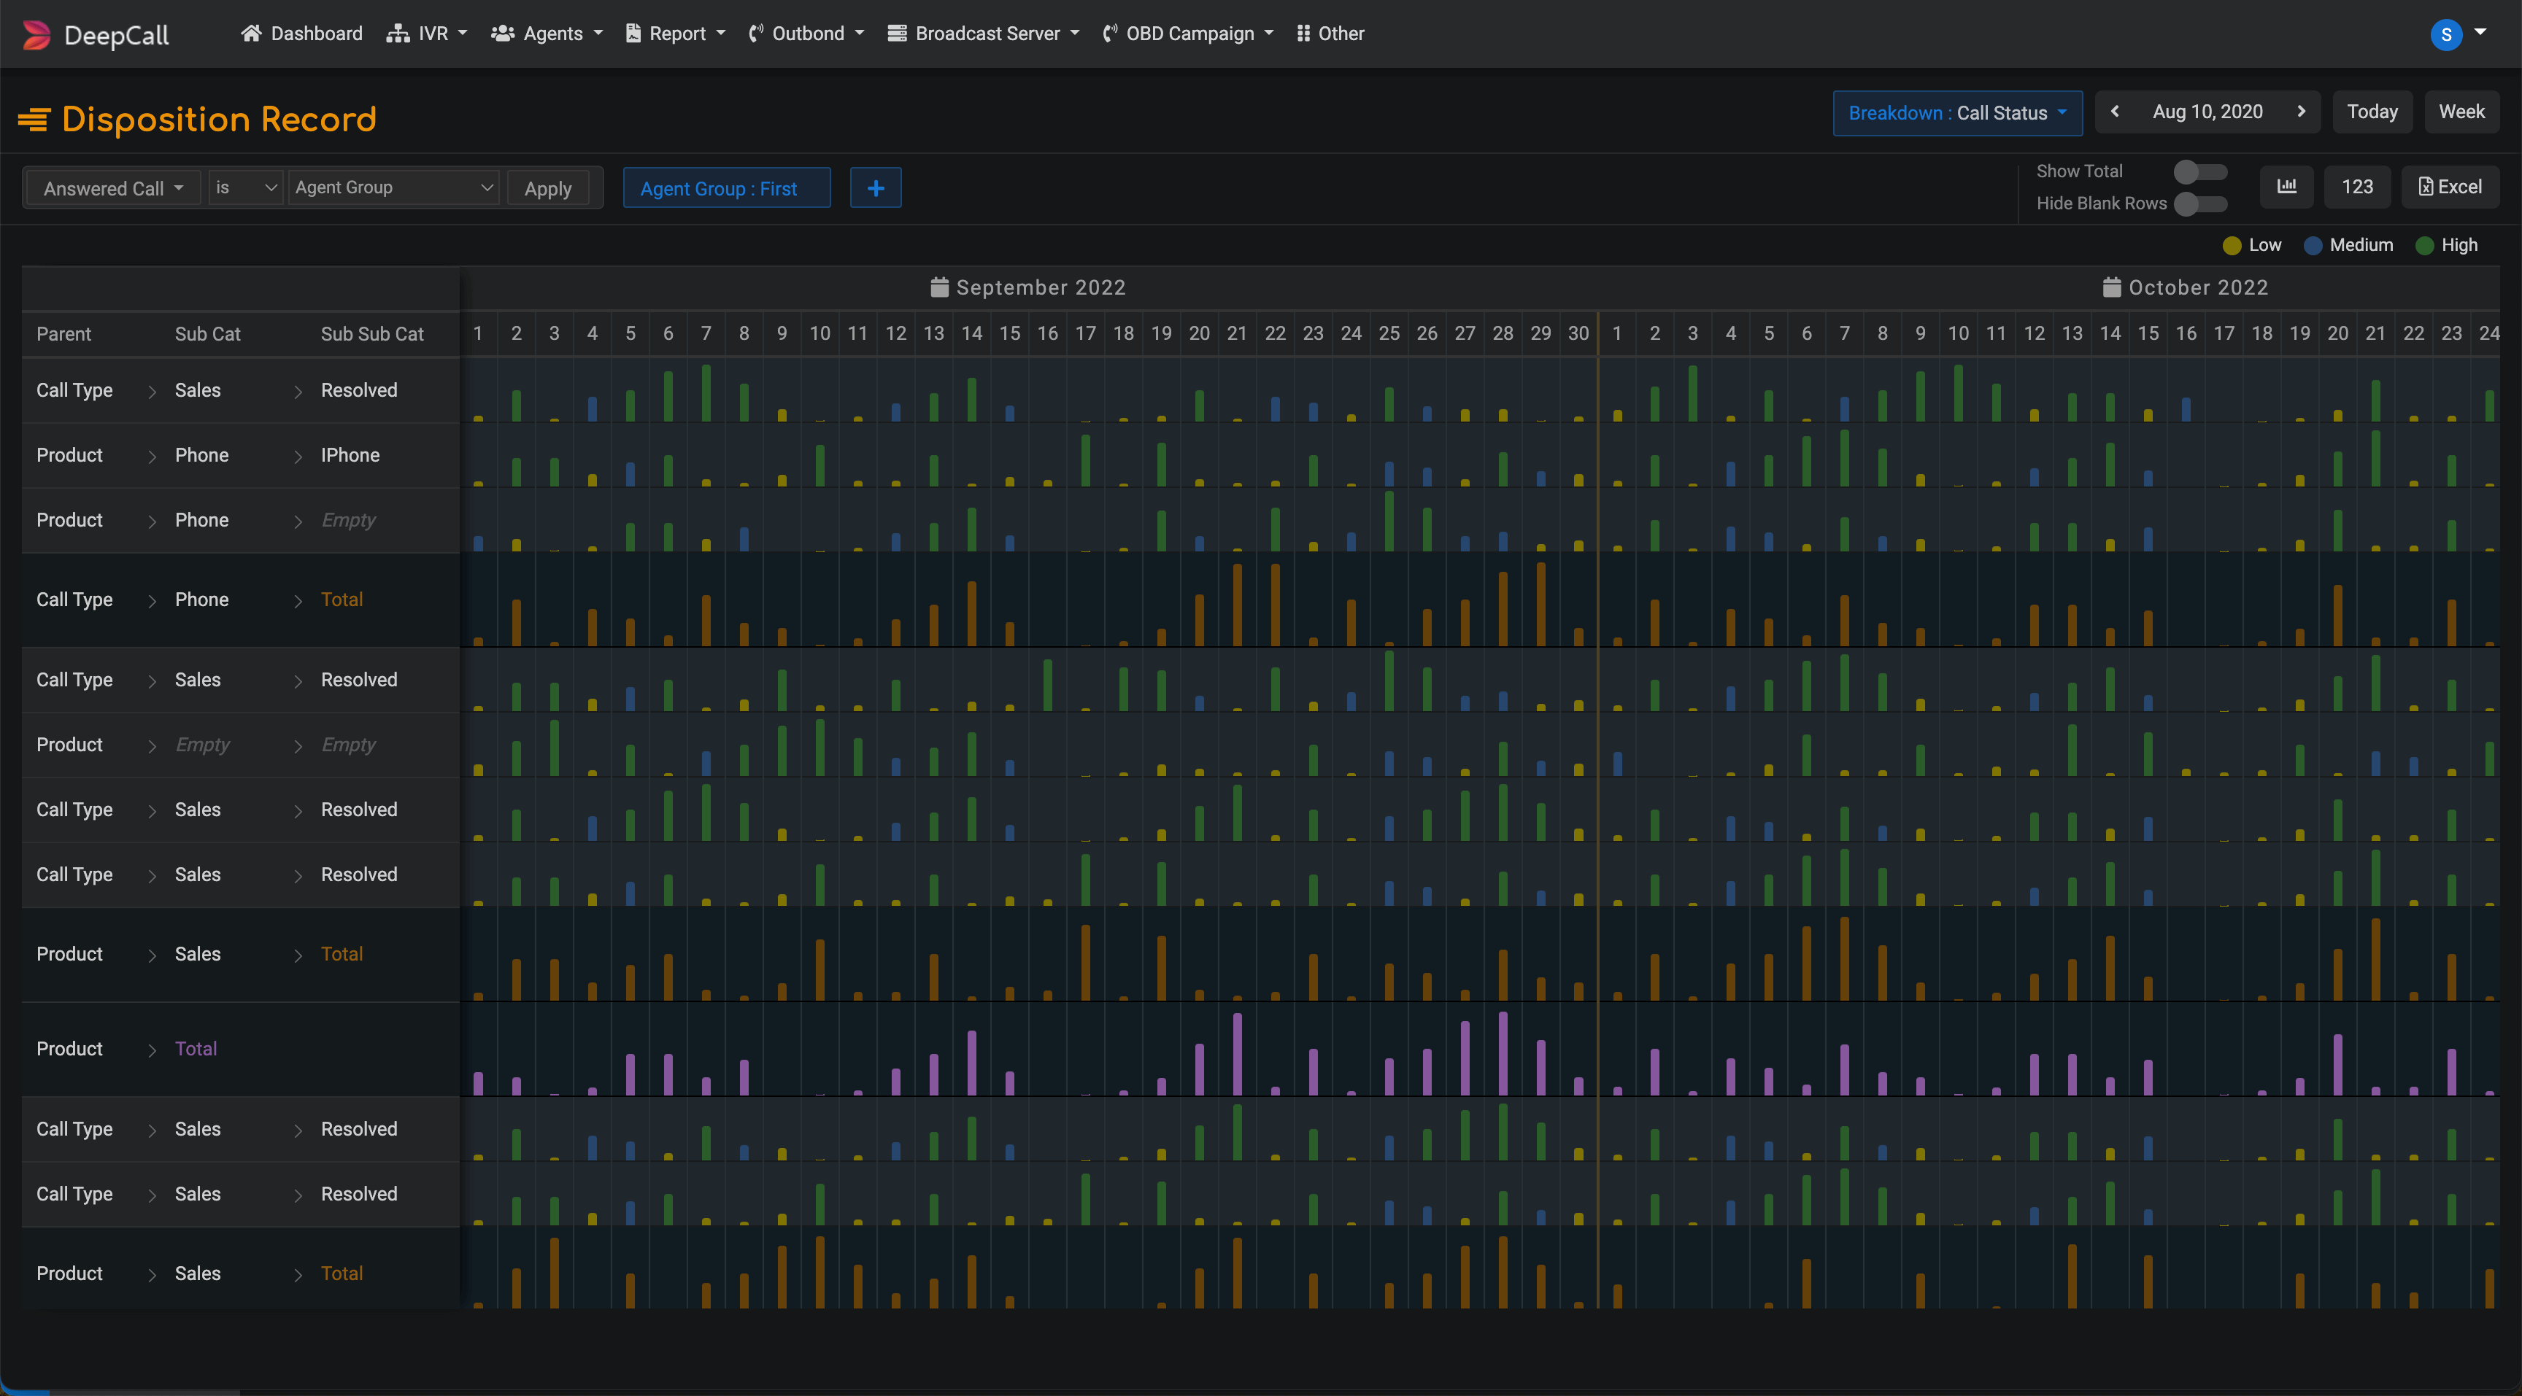
Task: Click the Apply filter button
Action: [547, 188]
